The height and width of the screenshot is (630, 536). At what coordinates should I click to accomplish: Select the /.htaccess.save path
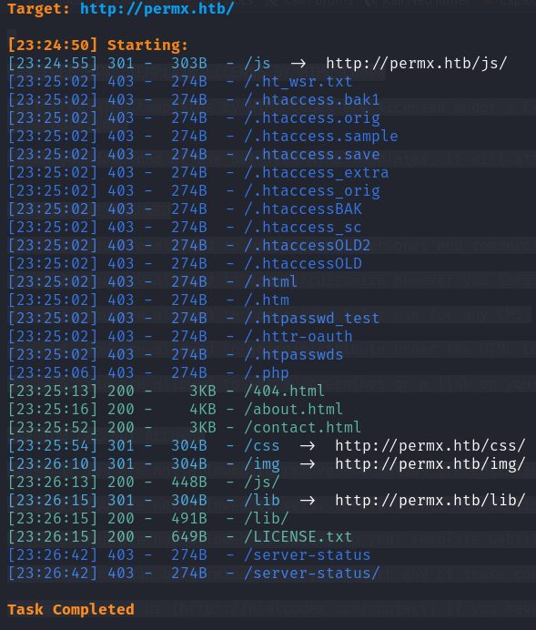312,154
